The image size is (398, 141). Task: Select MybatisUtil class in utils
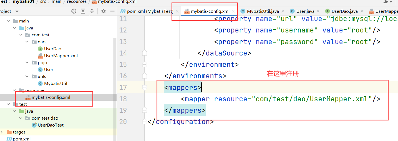point(56,84)
